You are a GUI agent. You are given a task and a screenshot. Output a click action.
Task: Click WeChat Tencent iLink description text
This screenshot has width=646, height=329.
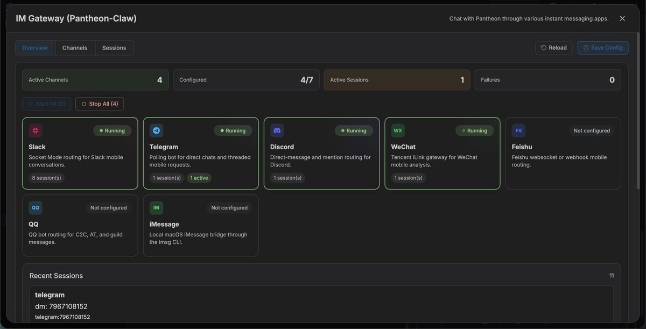coord(434,161)
